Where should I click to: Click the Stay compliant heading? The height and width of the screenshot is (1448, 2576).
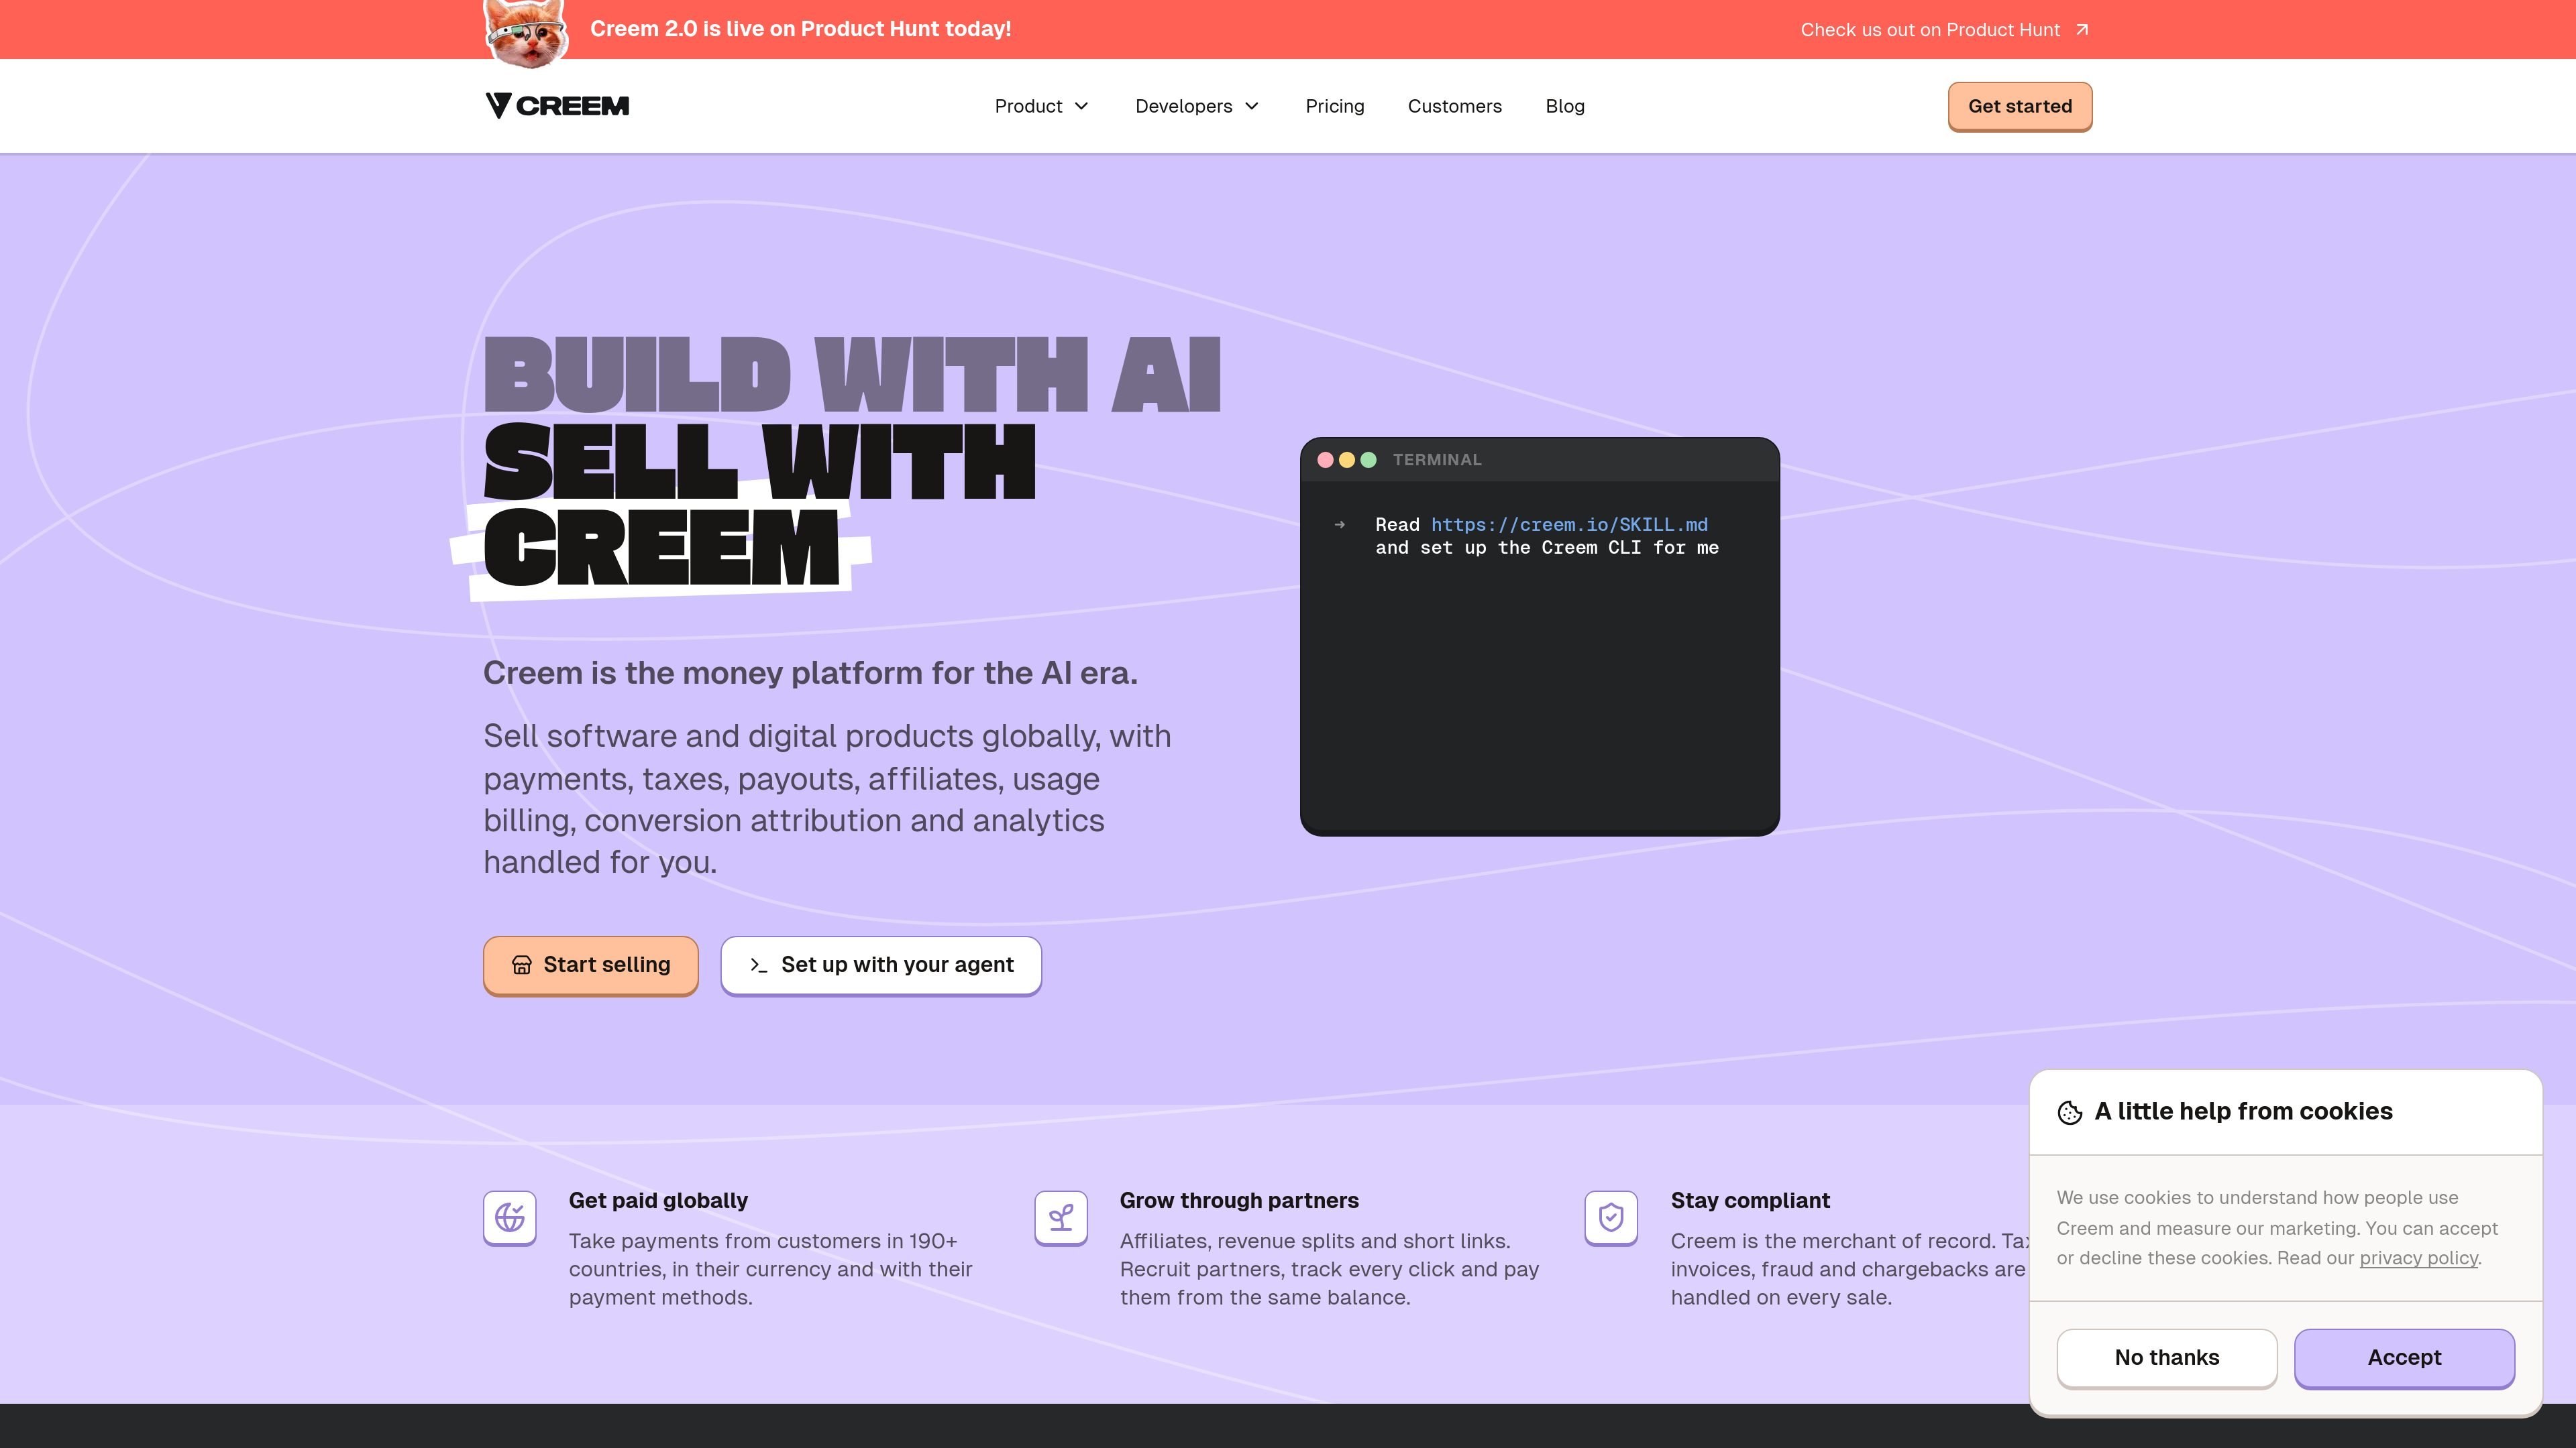pyautogui.click(x=1750, y=1201)
